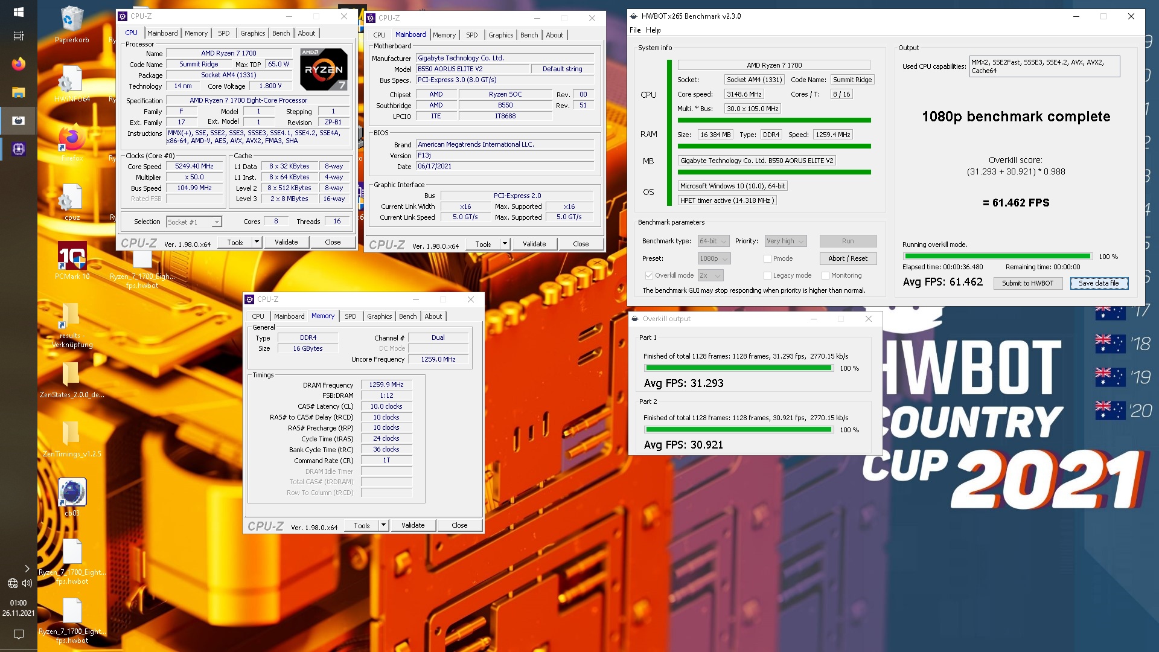The image size is (1159, 652).
Task: Click the Abort / Reset button
Action: pyautogui.click(x=848, y=258)
